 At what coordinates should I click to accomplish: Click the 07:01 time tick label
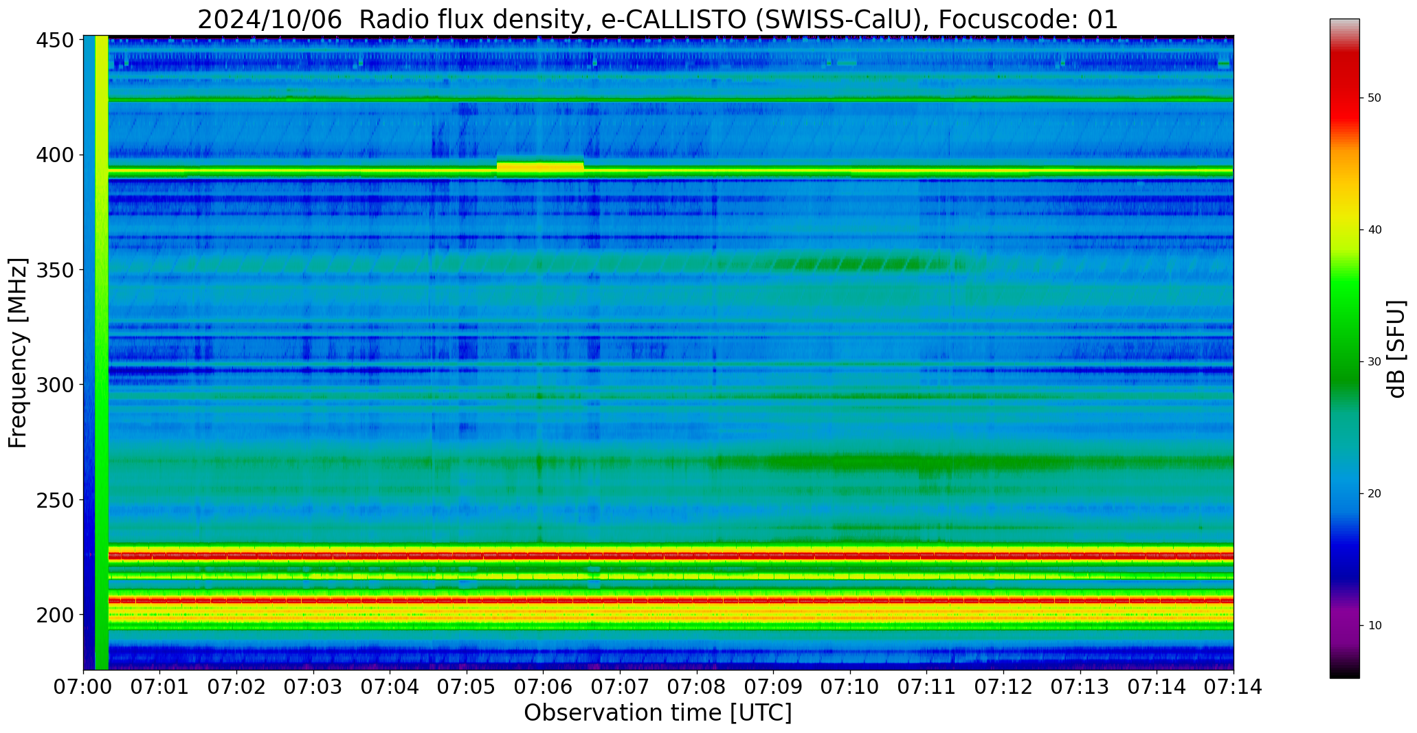[160, 687]
